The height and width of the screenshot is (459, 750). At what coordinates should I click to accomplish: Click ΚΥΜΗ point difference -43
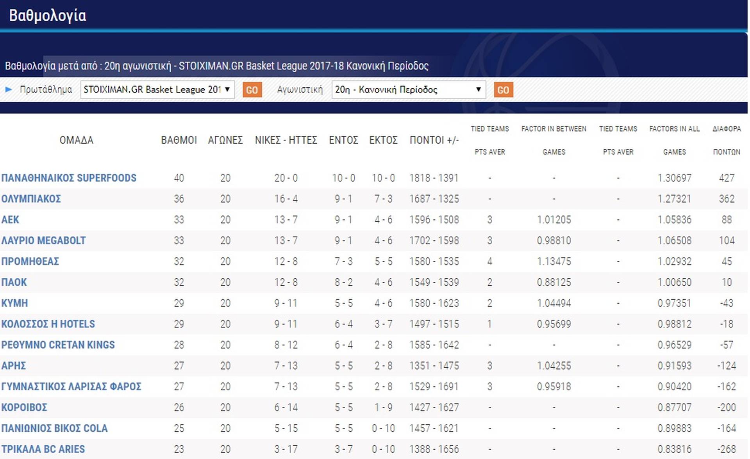727,303
